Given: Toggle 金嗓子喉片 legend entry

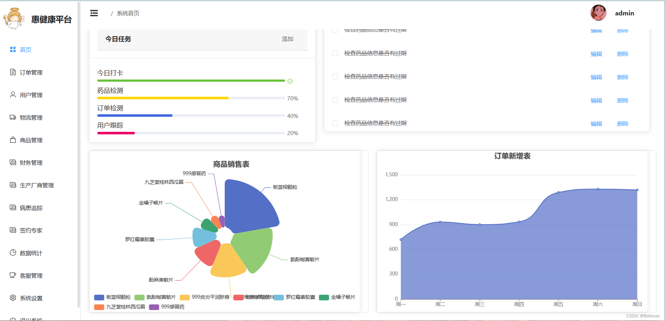Looking at the screenshot, I should point(337,297).
